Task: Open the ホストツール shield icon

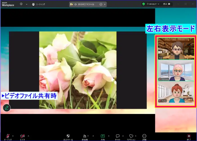Action: pos(68,136)
